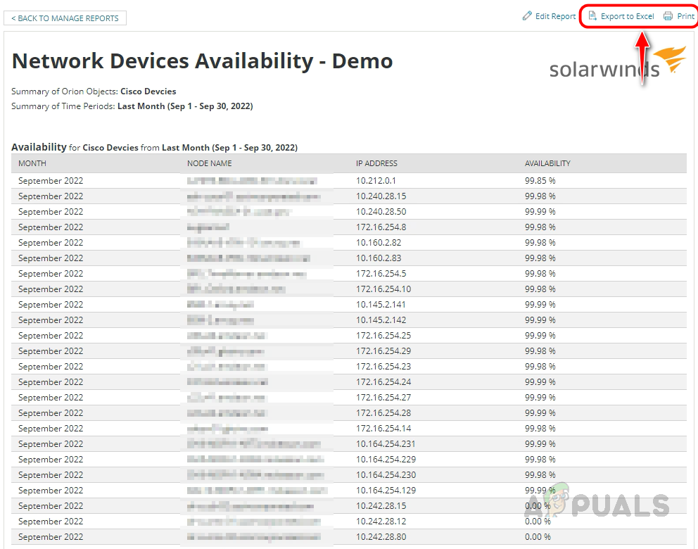Select the row with IP 10.212.0.1
This screenshot has width=698, height=549.
pos(376,181)
